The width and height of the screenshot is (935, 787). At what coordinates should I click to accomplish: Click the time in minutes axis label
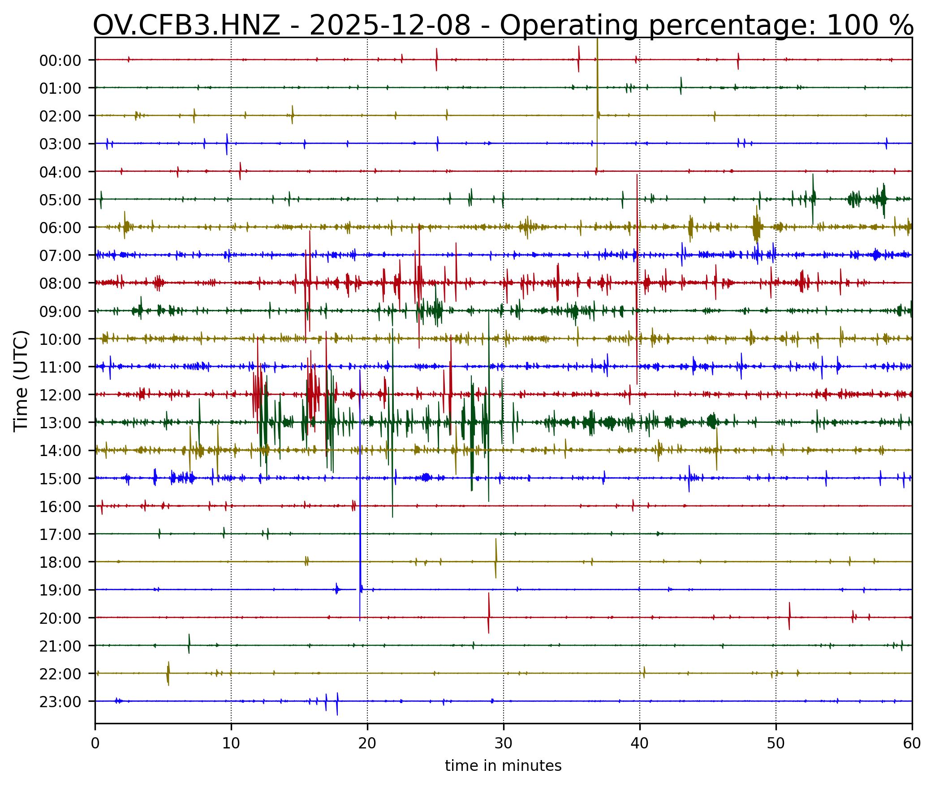pyautogui.click(x=503, y=766)
